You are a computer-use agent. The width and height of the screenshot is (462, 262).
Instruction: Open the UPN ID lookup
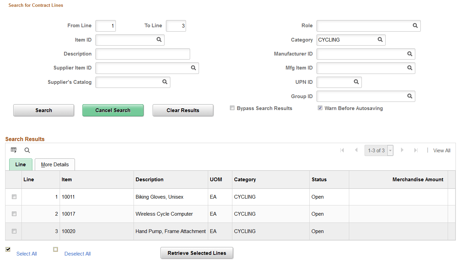(356, 82)
